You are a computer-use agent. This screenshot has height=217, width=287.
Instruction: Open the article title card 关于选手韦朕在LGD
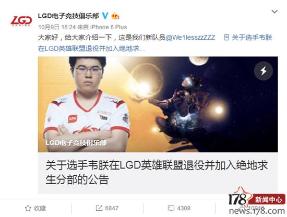coord(158,173)
